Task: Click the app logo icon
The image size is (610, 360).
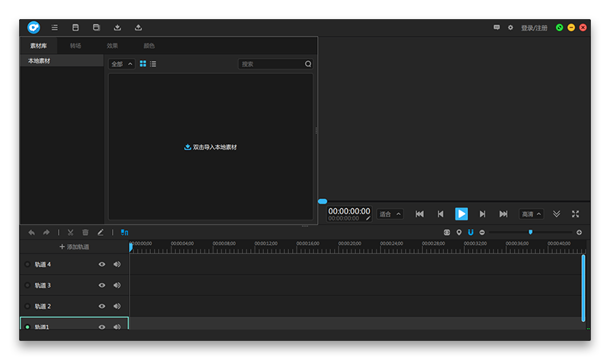Action: click(x=34, y=27)
